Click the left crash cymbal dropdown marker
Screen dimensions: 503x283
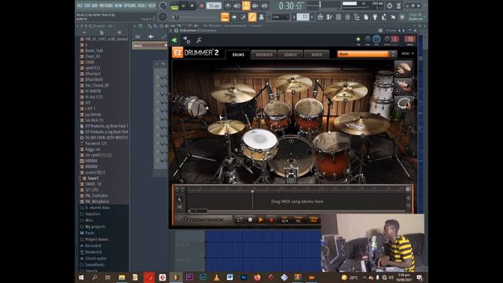point(233,103)
